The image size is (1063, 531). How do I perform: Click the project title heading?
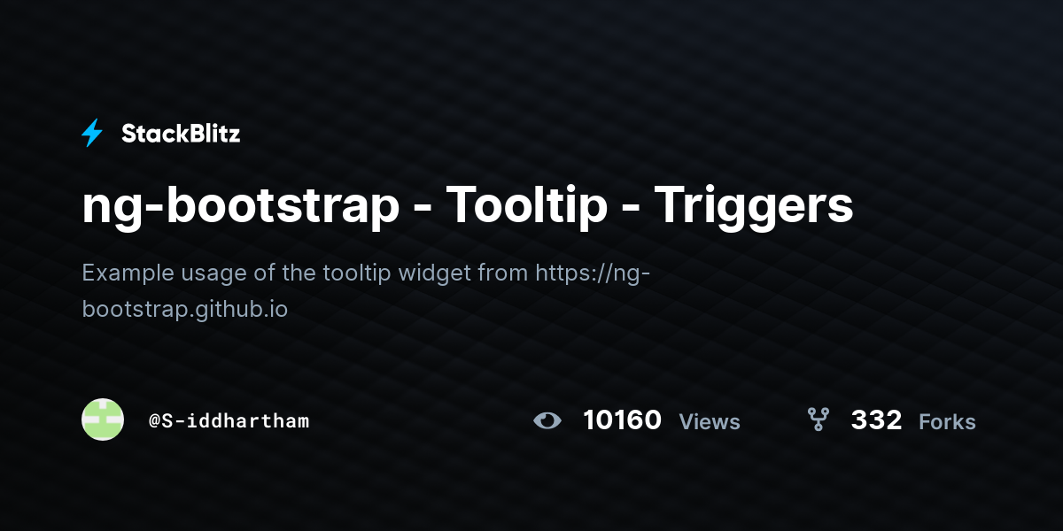click(468, 206)
